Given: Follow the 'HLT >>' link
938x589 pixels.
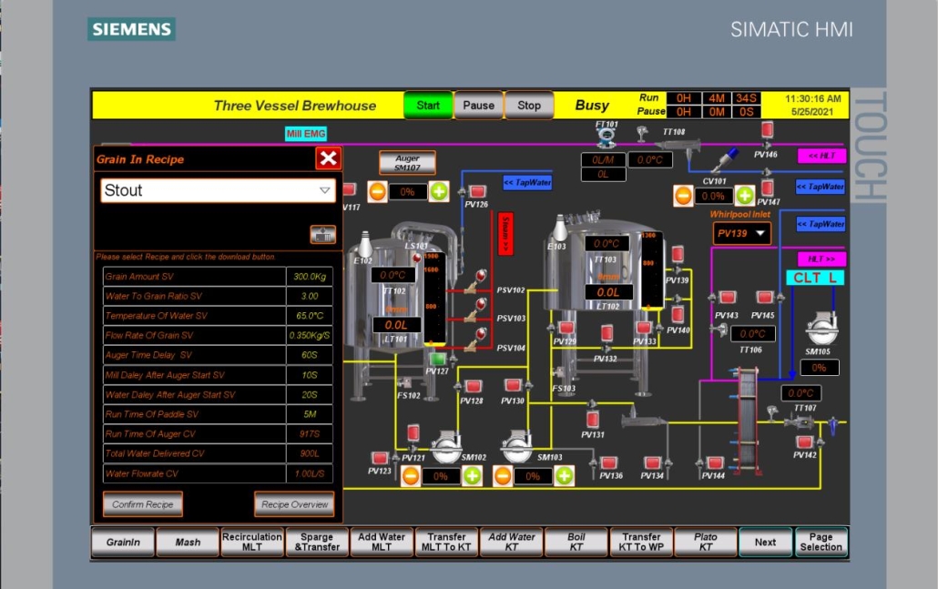Looking at the screenshot, I should [822, 259].
